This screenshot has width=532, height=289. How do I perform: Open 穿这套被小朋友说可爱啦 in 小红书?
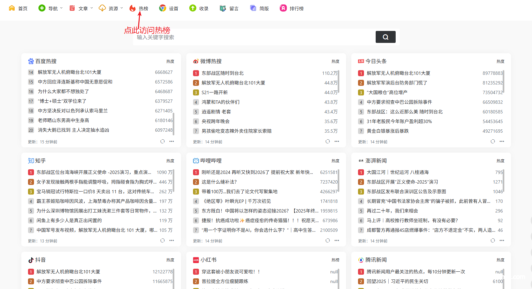coord(231,272)
